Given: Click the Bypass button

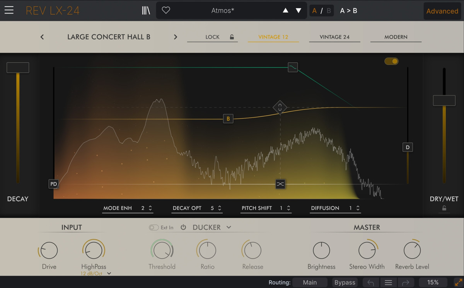Looking at the screenshot, I should click(345, 283).
